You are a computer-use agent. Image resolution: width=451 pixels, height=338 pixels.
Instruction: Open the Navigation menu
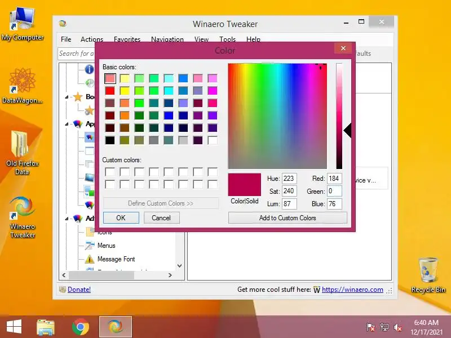tap(167, 39)
